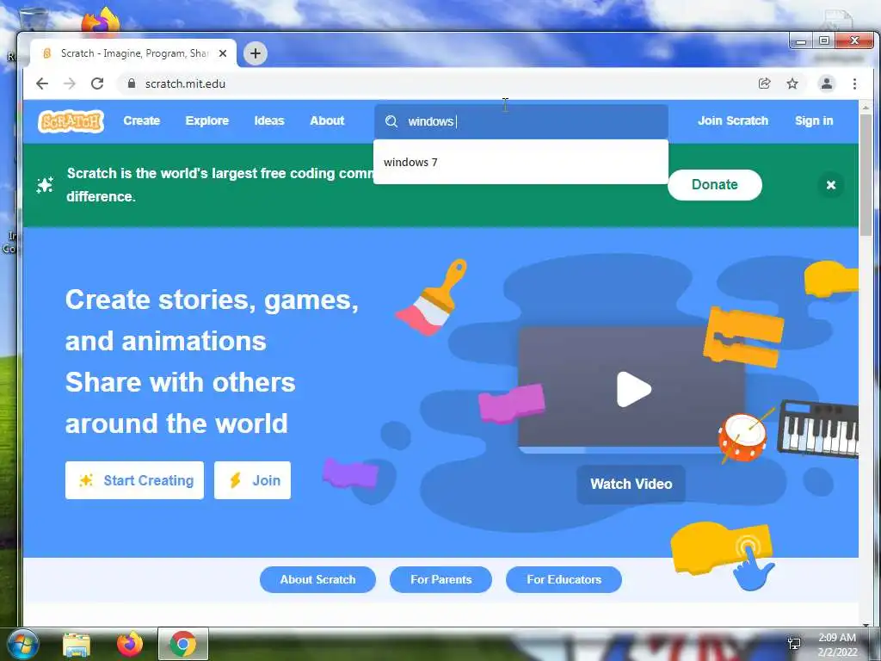Viewport: 881px width, 661px height.
Task: Open the Chrome profile avatar
Action: coord(827,83)
